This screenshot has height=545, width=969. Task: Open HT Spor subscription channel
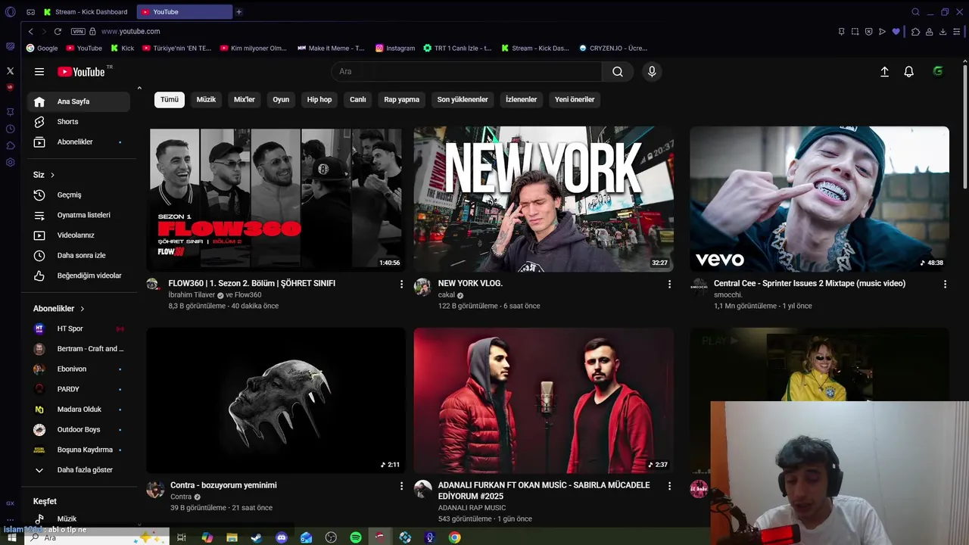(x=79, y=329)
